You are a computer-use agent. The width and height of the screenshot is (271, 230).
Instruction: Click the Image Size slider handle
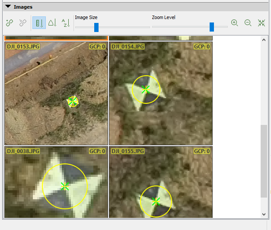click(96, 27)
